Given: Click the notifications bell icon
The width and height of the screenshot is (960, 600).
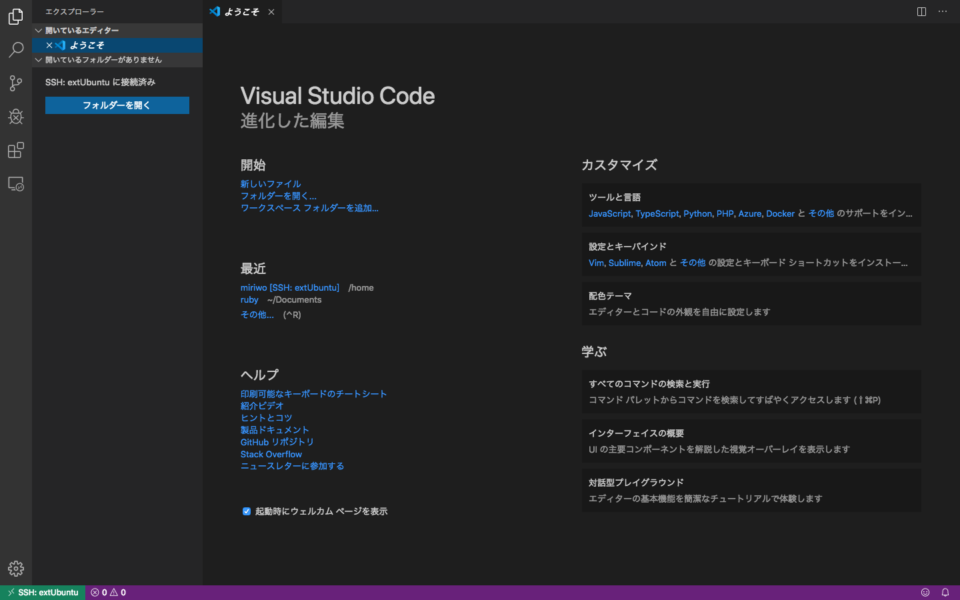Looking at the screenshot, I should point(945,592).
